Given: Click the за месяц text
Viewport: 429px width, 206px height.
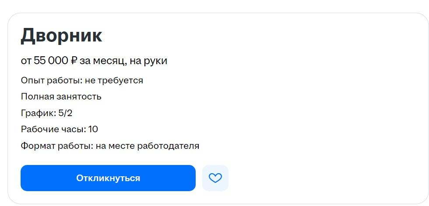Looking at the screenshot, I should click(x=103, y=61).
